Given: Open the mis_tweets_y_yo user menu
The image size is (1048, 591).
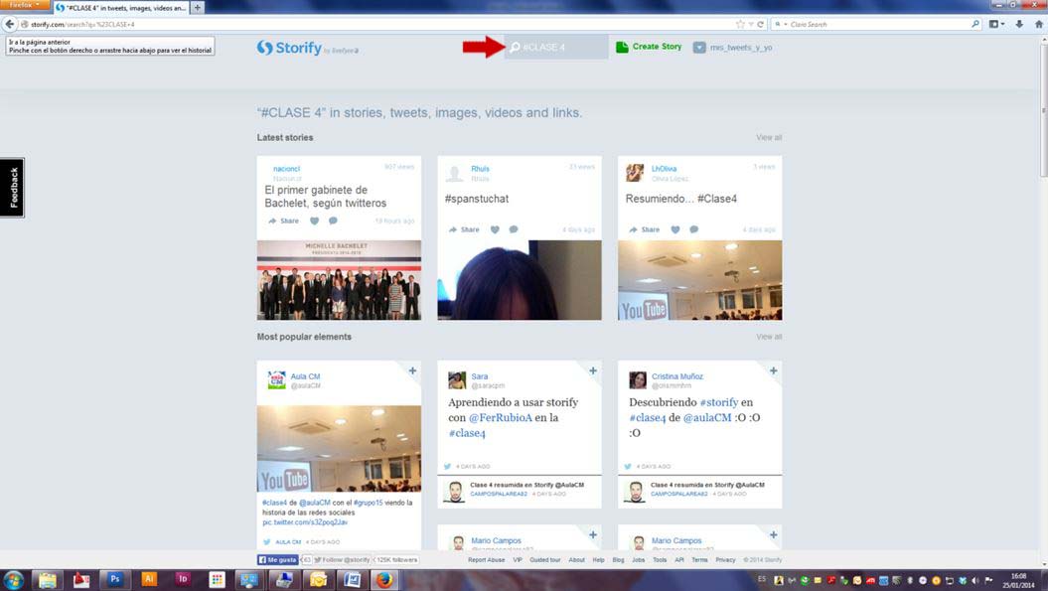Looking at the screenshot, I should pyautogui.click(x=732, y=47).
